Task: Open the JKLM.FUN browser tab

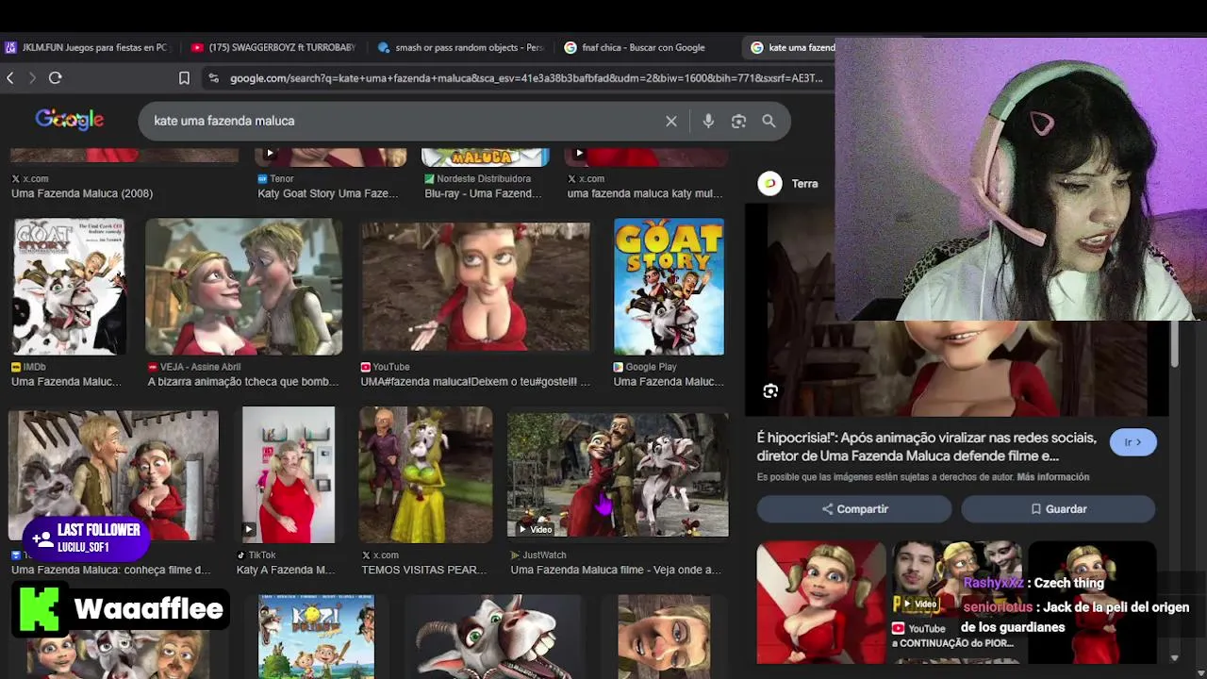Action: point(87,47)
